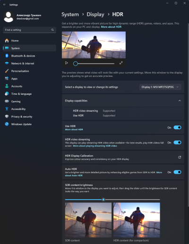
Task: Click the play icon under the HDR preview video
Action: click(x=67, y=63)
